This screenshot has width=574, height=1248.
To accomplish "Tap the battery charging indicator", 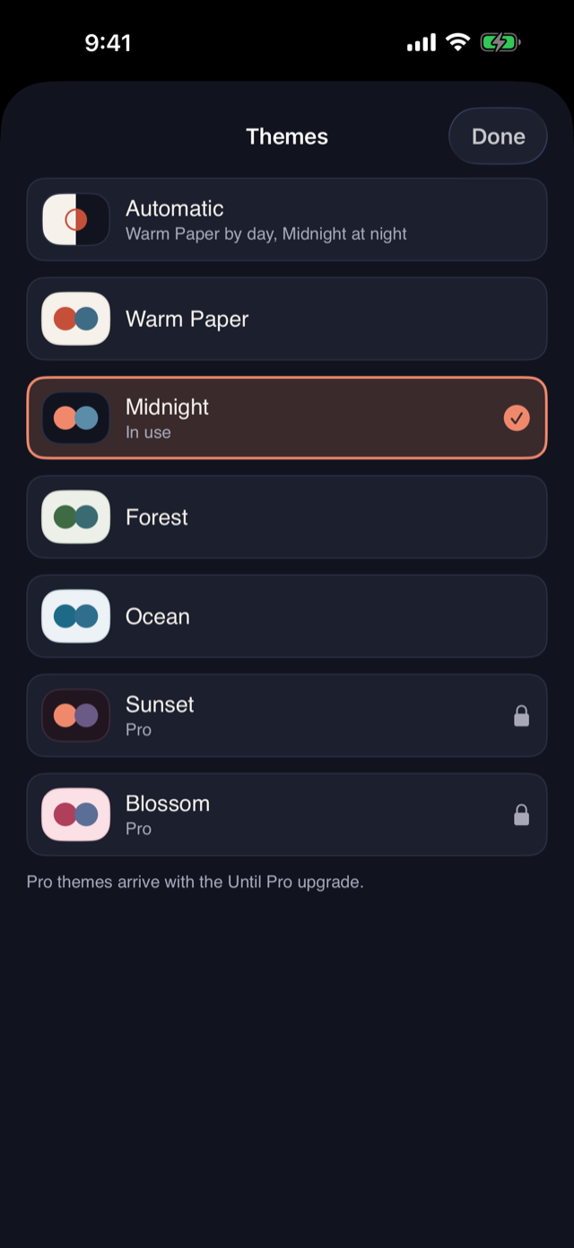I will (x=500, y=42).
